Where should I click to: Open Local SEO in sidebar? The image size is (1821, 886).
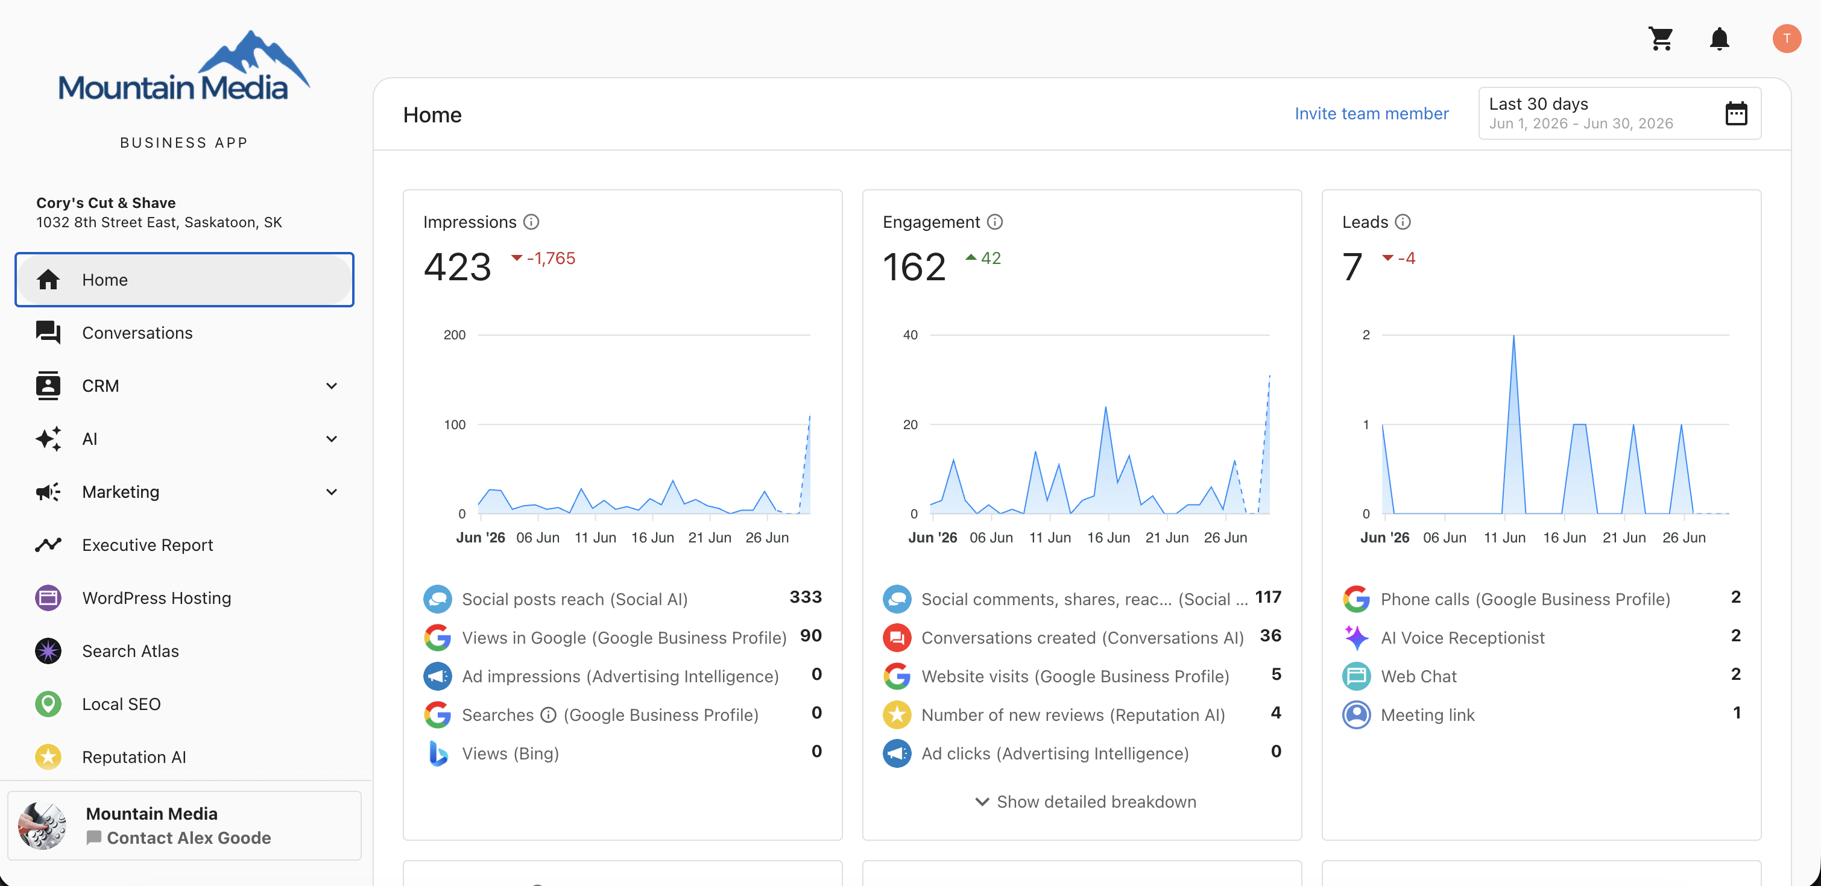[x=185, y=704]
